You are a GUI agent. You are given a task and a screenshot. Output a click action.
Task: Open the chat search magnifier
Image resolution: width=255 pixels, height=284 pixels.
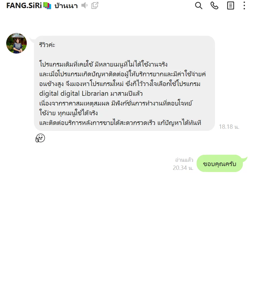[198, 6]
